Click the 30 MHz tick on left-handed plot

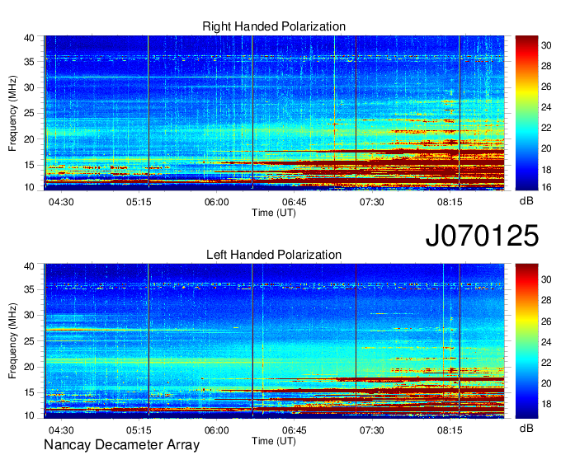(x=29, y=315)
